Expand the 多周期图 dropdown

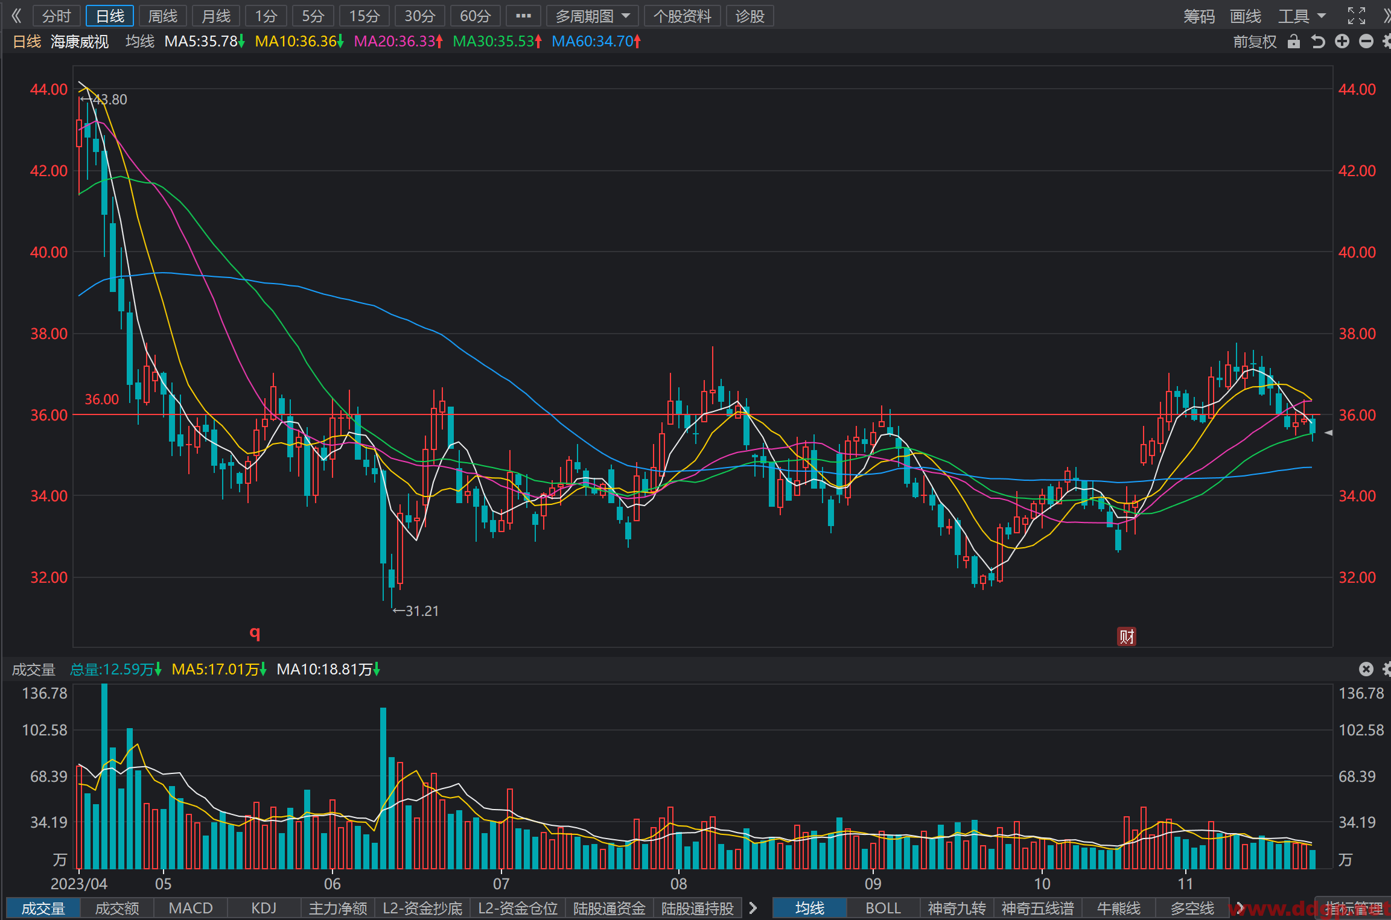592,16
